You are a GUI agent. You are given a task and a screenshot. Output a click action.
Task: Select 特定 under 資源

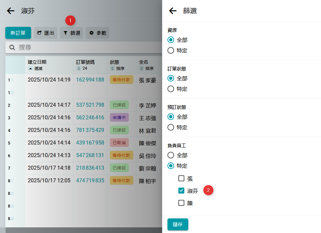pyautogui.click(x=171, y=51)
